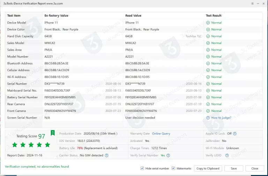Click the Normal check icon for Sales Area
Screen dimensions: 268x176
pyautogui.click(x=208, y=50)
